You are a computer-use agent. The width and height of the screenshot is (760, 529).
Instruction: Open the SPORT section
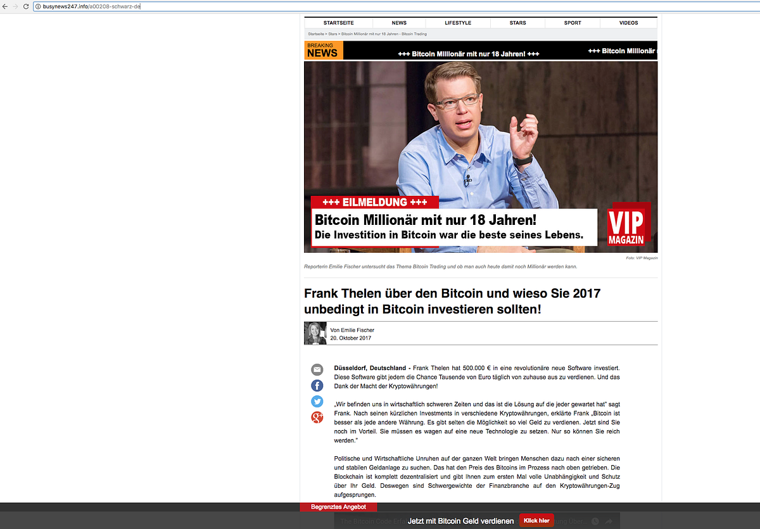coord(573,23)
